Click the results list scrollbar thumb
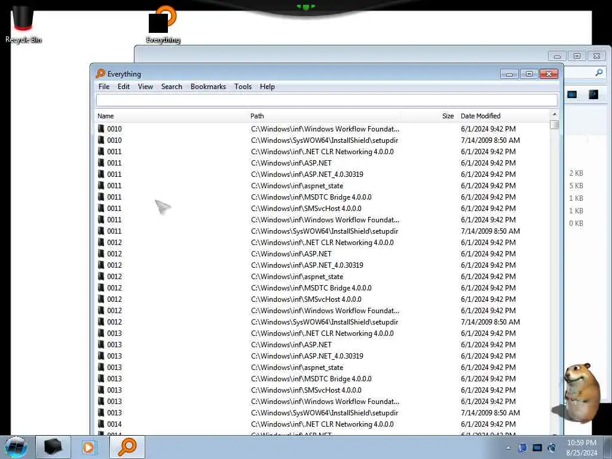Screen dimensions: 612x459 point(554,124)
